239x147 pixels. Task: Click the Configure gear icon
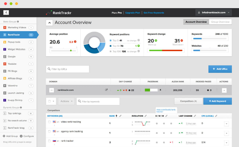(21, 136)
